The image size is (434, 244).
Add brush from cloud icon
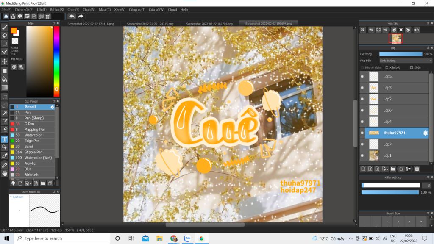13,183
